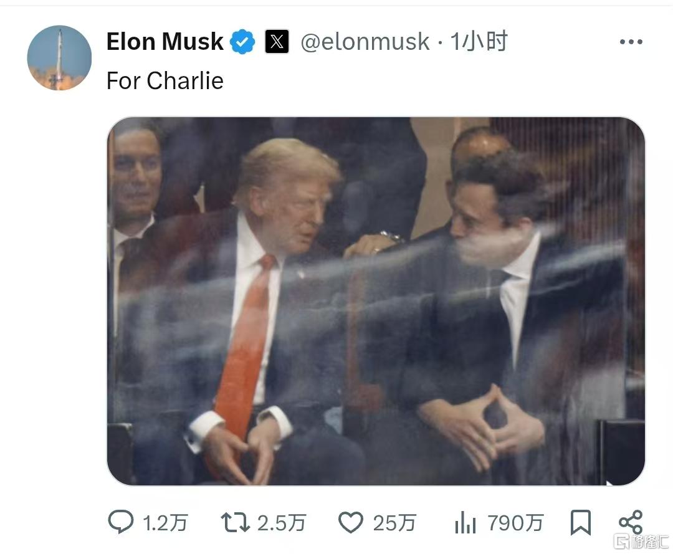Click the 格隆汇 watermark logo
The width and height of the screenshot is (673, 554).
(642, 542)
